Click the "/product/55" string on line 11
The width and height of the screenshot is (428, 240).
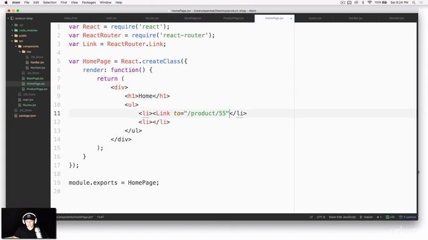[207, 113]
